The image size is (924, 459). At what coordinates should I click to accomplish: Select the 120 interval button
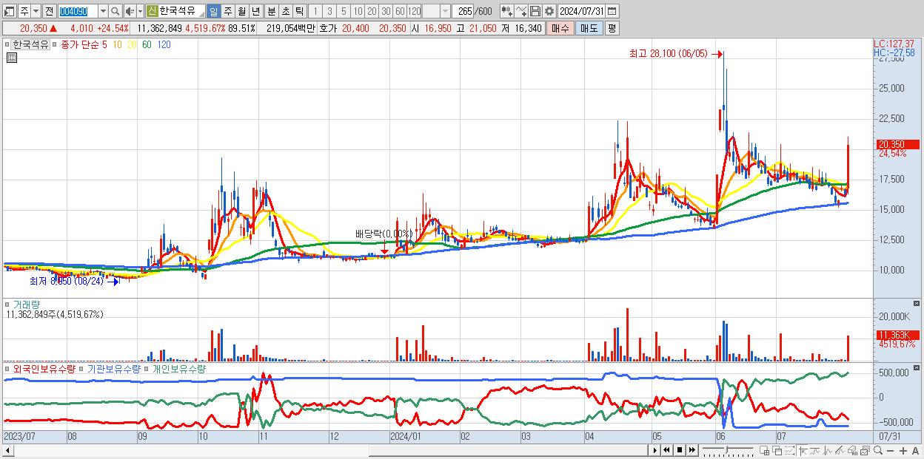[415, 11]
